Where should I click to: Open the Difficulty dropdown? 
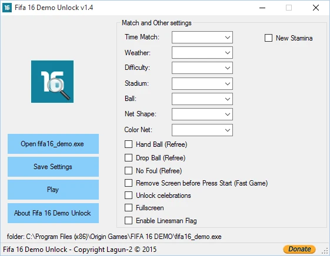pos(202,68)
